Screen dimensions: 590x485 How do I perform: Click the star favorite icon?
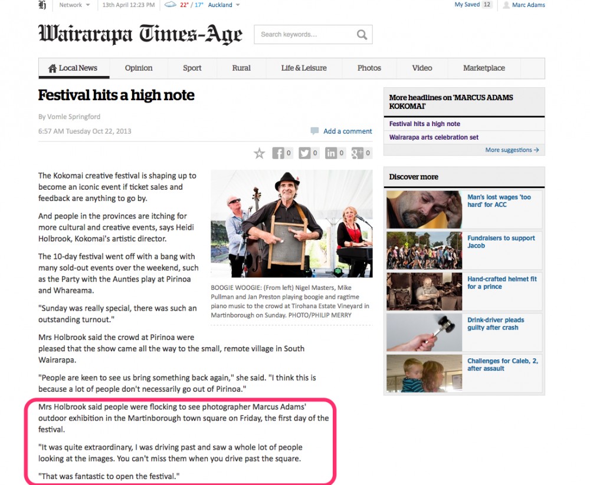click(259, 154)
